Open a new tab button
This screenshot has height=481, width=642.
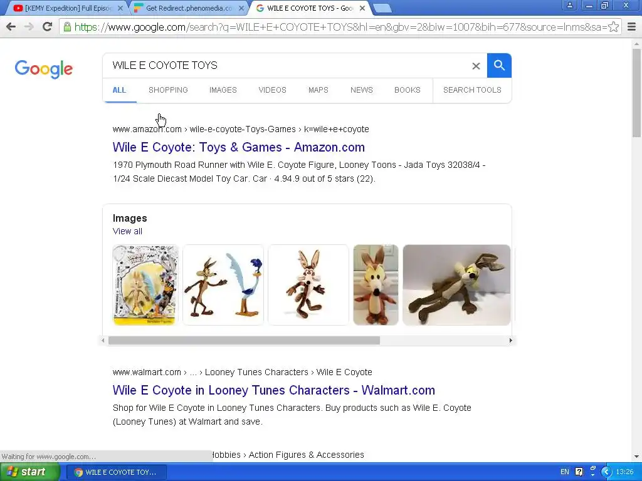click(x=383, y=8)
